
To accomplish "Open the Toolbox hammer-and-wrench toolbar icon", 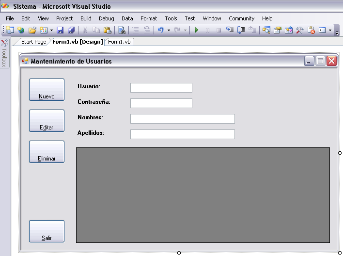I will [300, 30].
